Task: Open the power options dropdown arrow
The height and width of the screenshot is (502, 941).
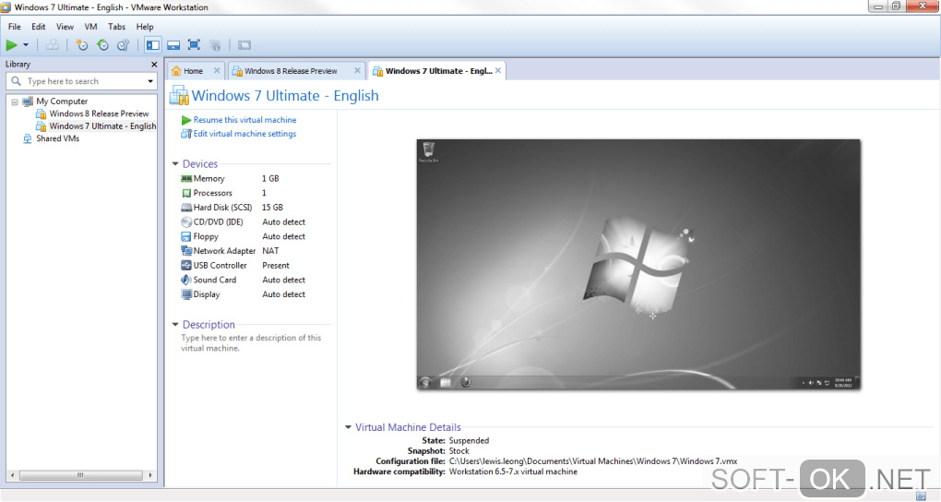Action: (x=26, y=45)
